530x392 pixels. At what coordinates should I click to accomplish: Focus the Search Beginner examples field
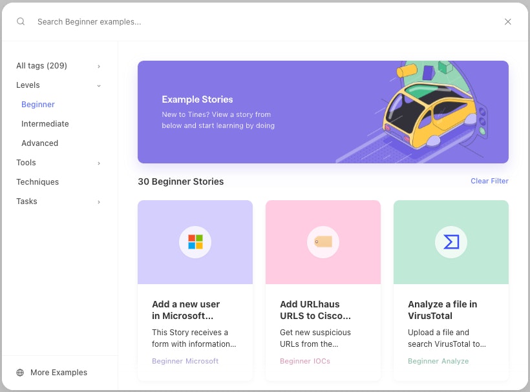coord(259,22)
